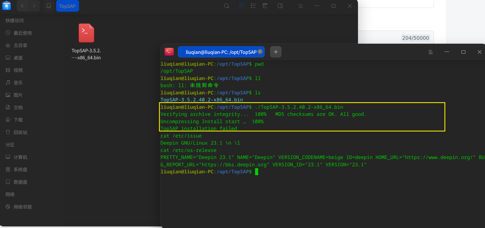This screenshot has width=485, height=228.
Task: Click the 'cat /etc/os-release' terminal line
Action: [189, 150]
